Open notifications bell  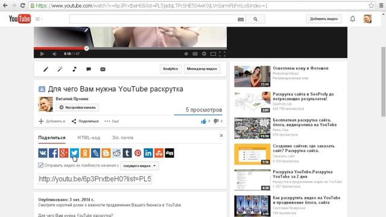[x=352, y=19]
